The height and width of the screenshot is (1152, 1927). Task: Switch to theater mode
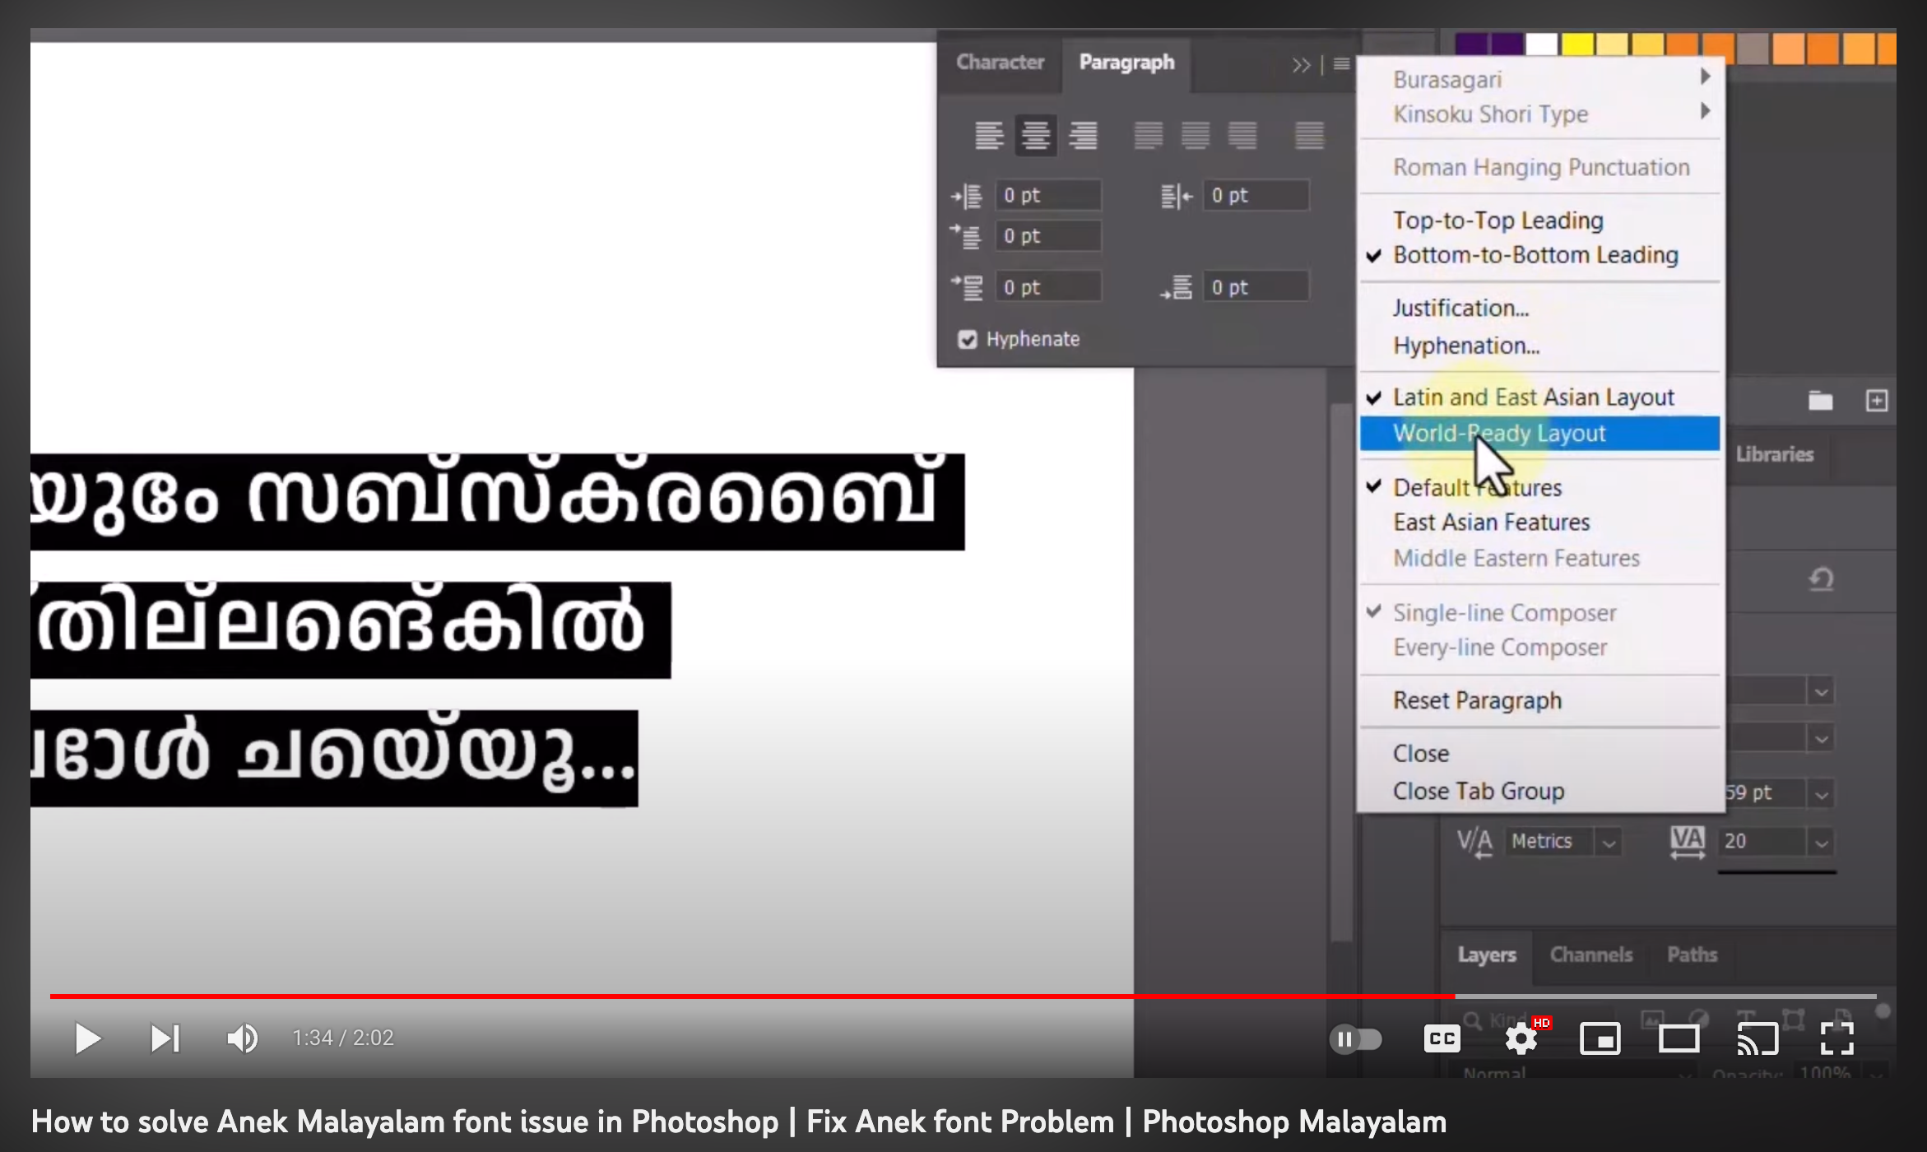click(x=1679, y=1039)
